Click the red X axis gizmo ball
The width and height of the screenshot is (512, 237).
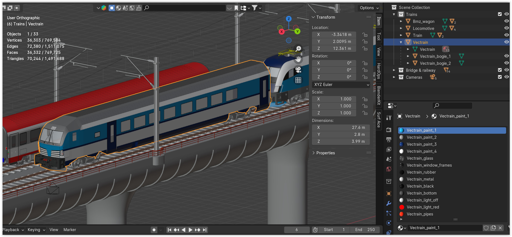(x=282, y=32)
